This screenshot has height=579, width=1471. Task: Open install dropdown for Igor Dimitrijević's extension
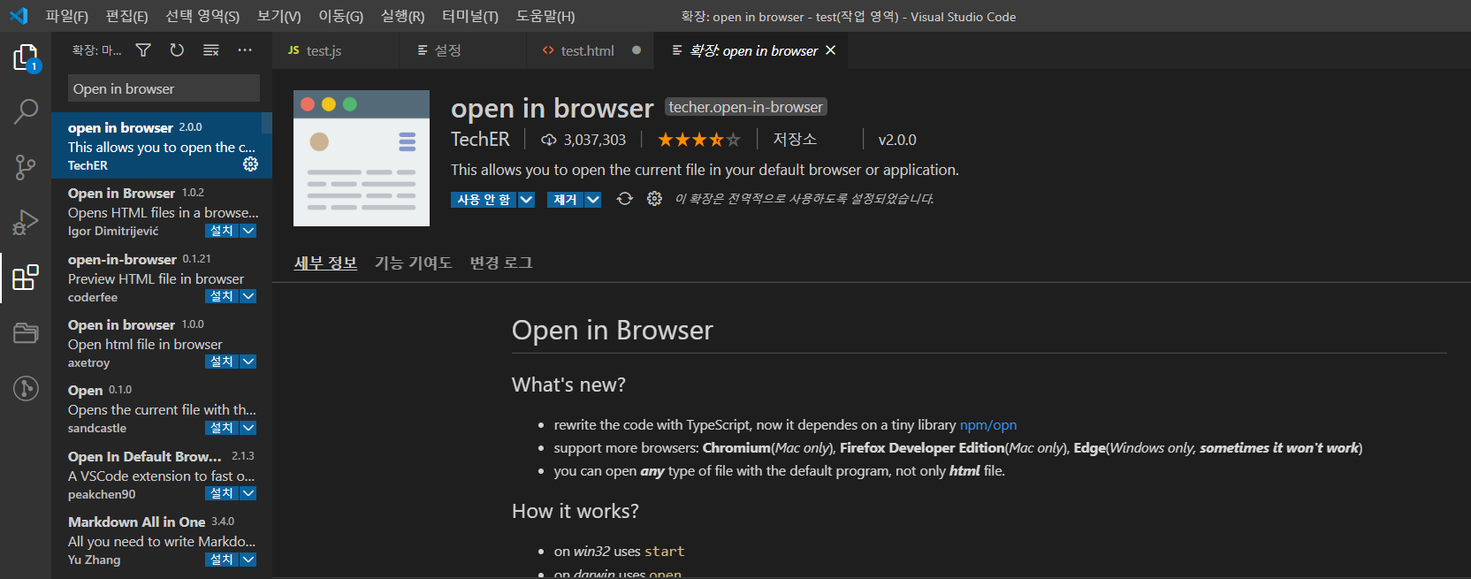[248, 231]
